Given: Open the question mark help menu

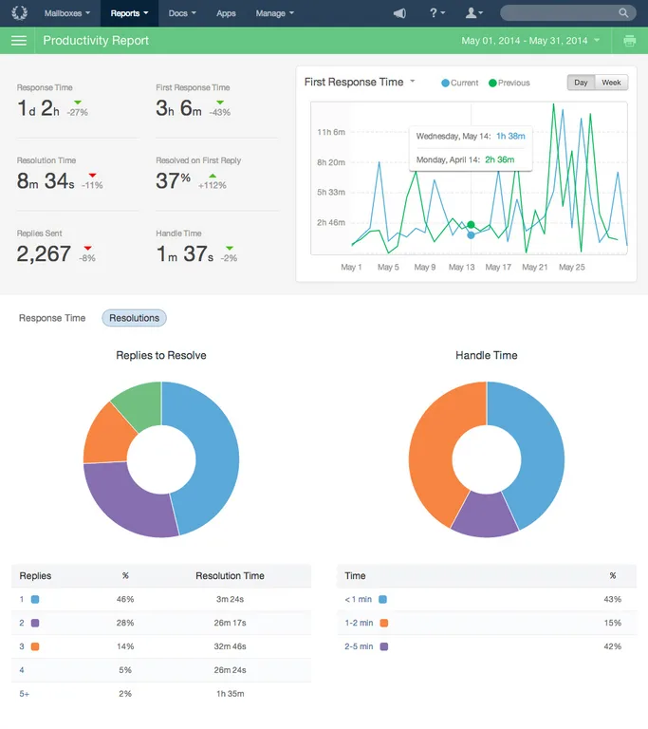Looking at the screenshot, I should [437, 13].
